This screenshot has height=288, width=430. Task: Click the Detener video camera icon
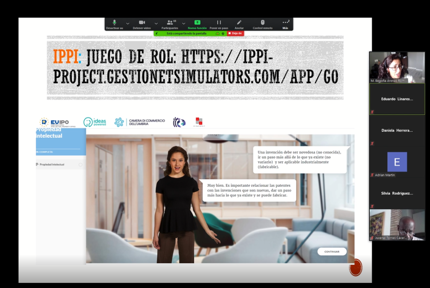[142, 23]
